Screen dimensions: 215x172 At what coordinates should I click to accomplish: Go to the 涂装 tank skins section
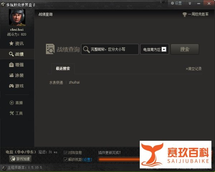[16, 75]
